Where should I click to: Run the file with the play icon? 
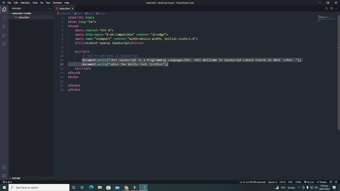pyautogui.click(x=326, y=8)
